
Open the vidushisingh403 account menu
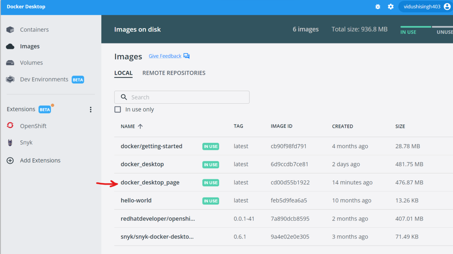click(x=425, y=7)
